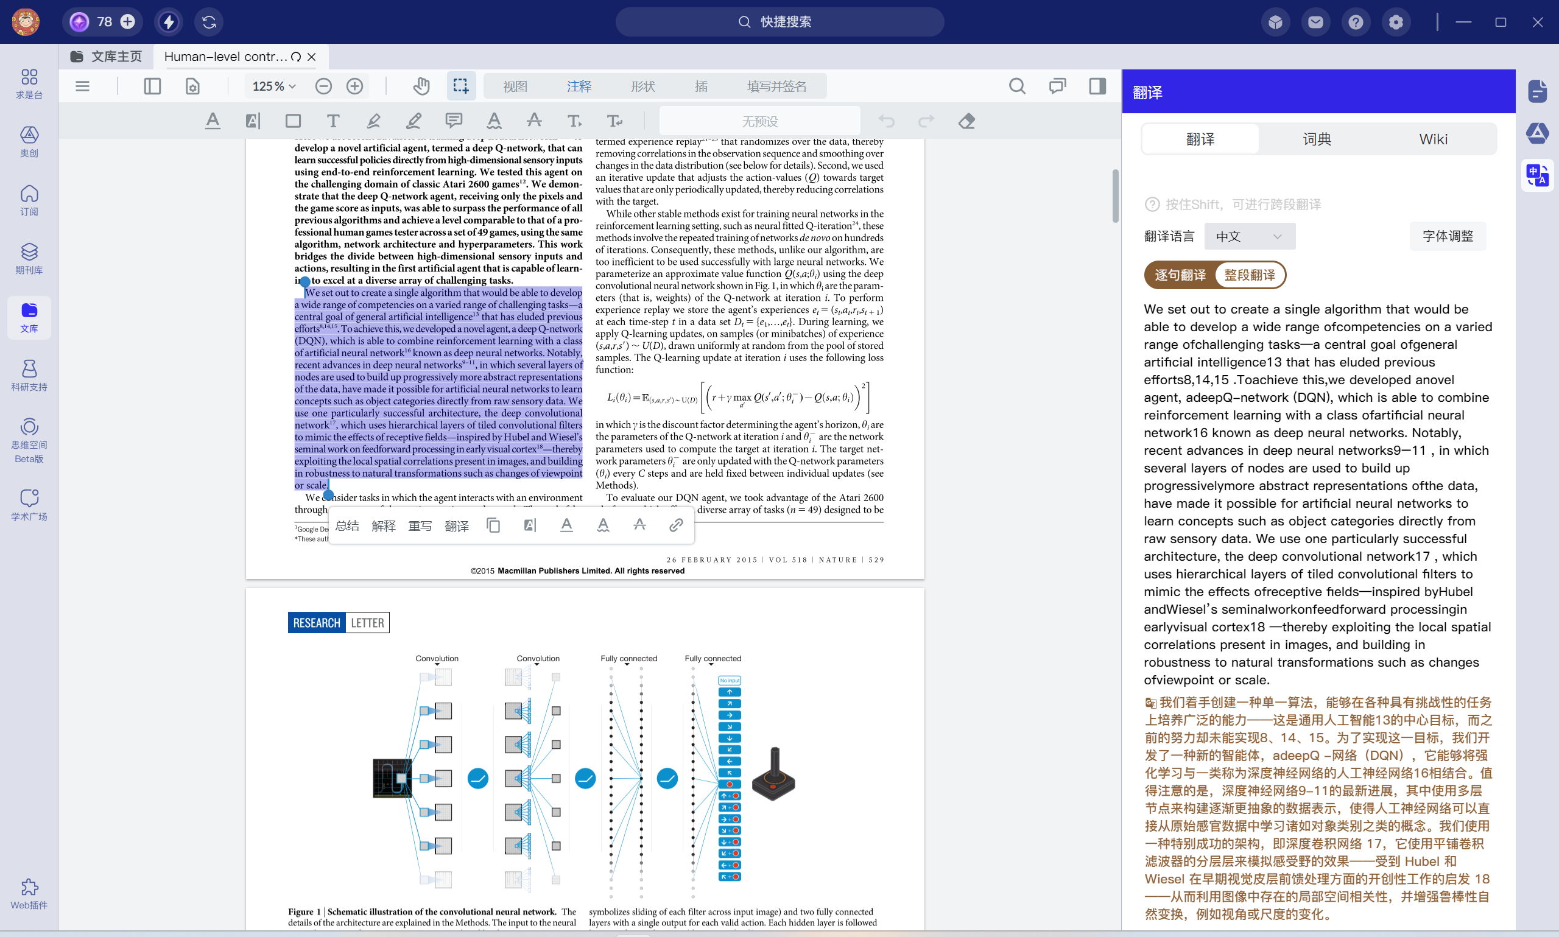This screenshot has height=937, width=1559.
Task: Click 总结 in the selection popup
Action: point(347,525)
